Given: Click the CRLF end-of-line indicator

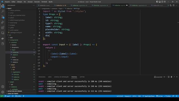Looking at the screenshot, I should [139, 96].
